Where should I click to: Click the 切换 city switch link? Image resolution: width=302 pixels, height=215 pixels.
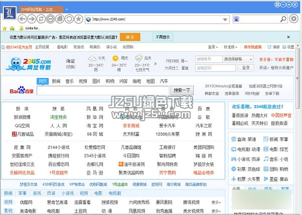pyautogui.click(x=71, y=67)
